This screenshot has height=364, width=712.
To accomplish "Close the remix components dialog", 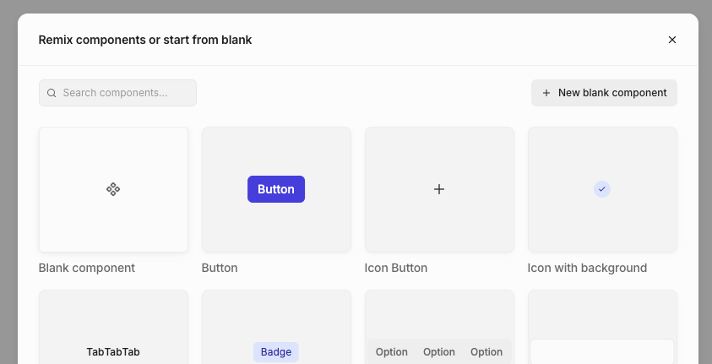I will 672,40.
